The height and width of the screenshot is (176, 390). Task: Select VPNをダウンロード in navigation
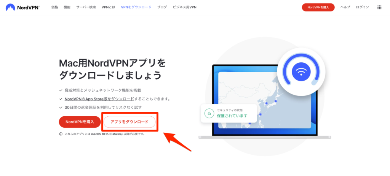point(136,7)
